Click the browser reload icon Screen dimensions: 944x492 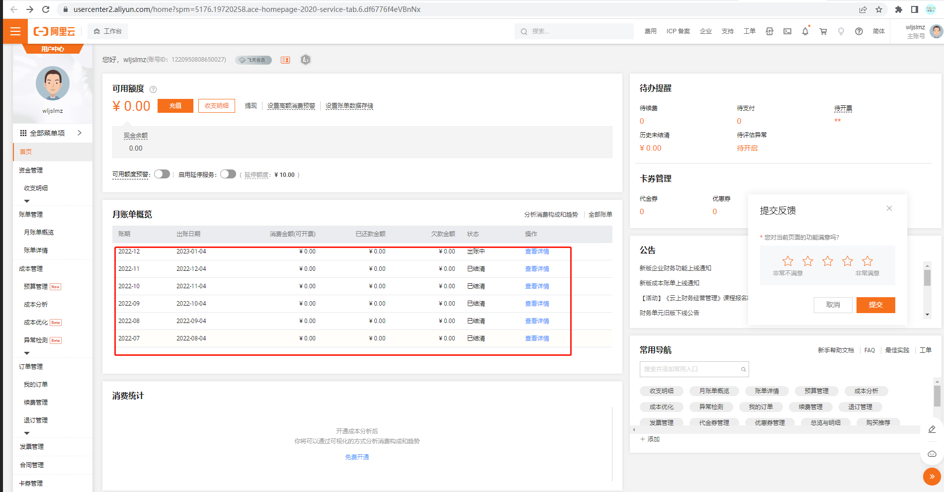46,9
